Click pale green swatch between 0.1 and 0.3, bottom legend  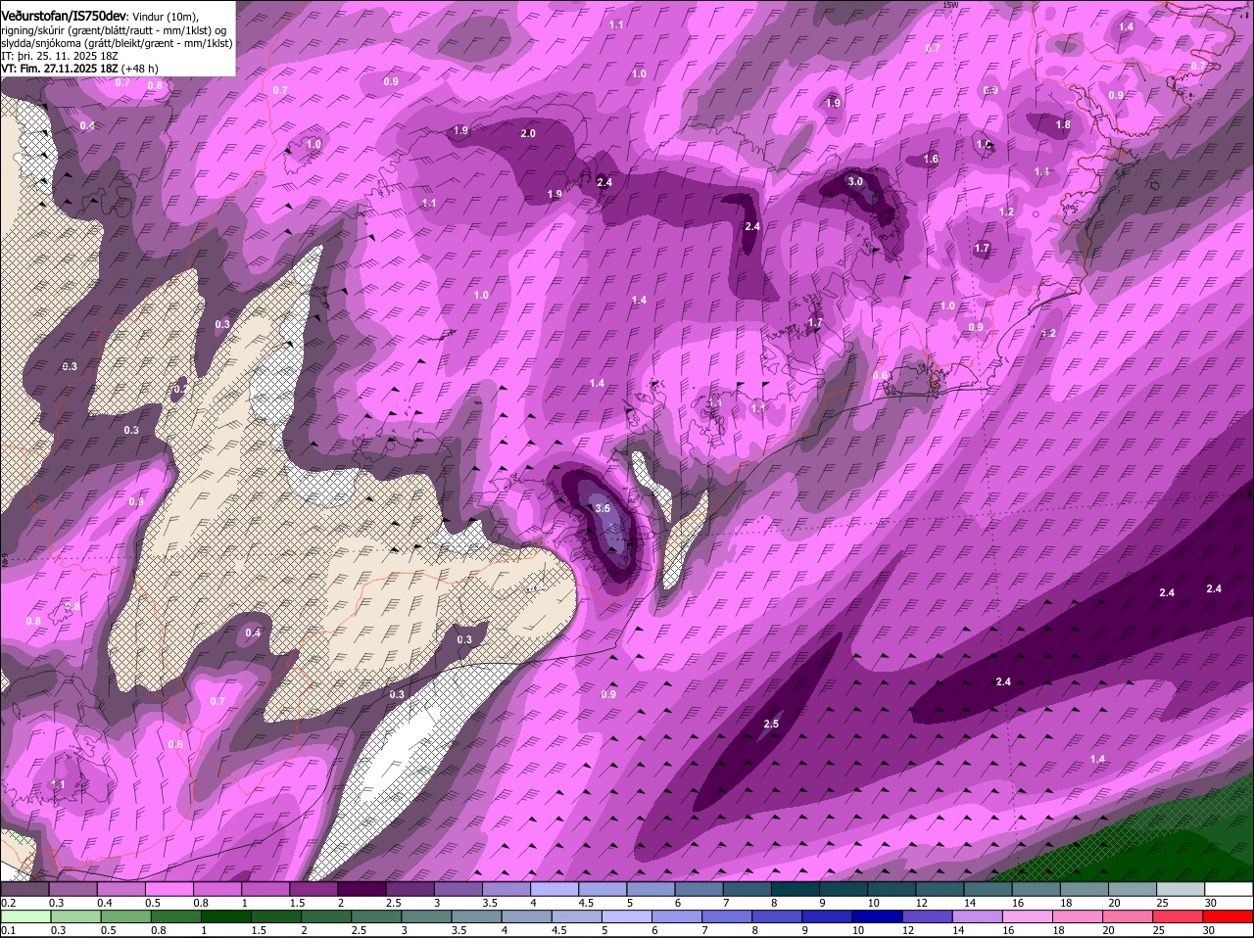(26, 916)
